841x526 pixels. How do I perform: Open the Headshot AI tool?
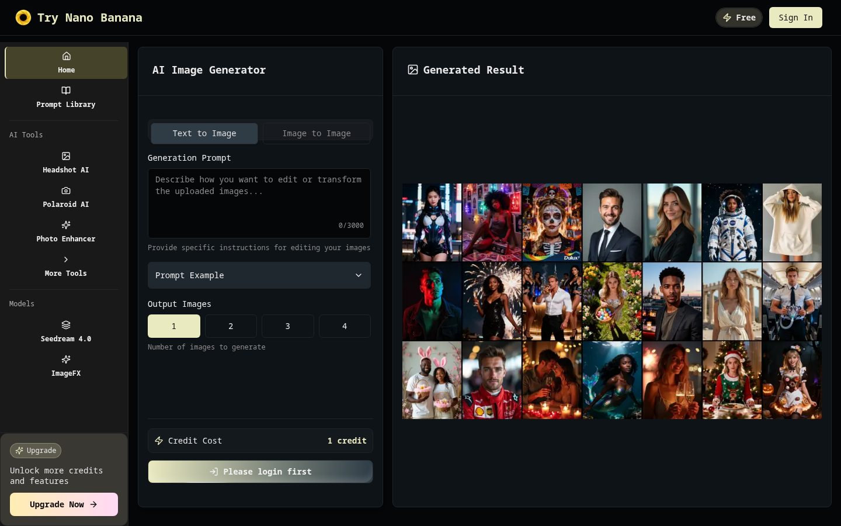pyautogui.click(x=66, y=162)
